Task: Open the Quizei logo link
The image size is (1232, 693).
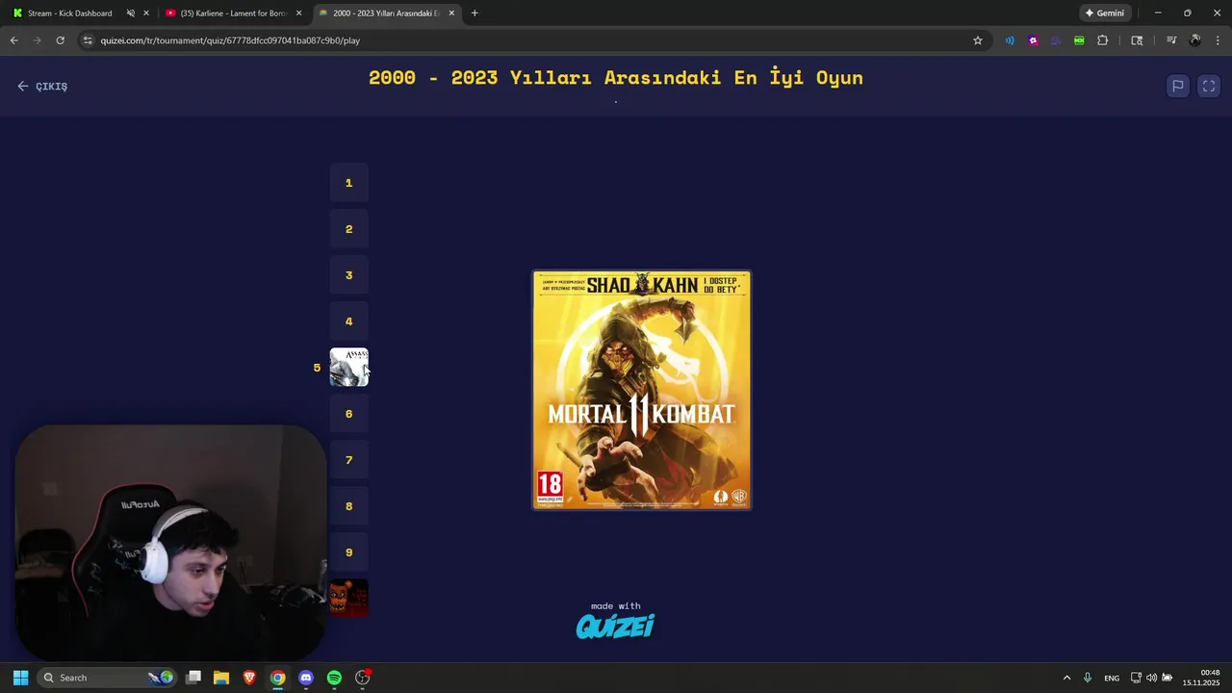Action: point(616,627)
